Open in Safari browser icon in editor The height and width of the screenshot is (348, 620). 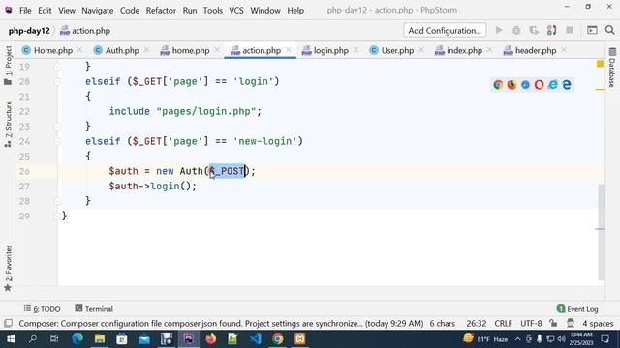pyautogui.click(x=525, y=84)
